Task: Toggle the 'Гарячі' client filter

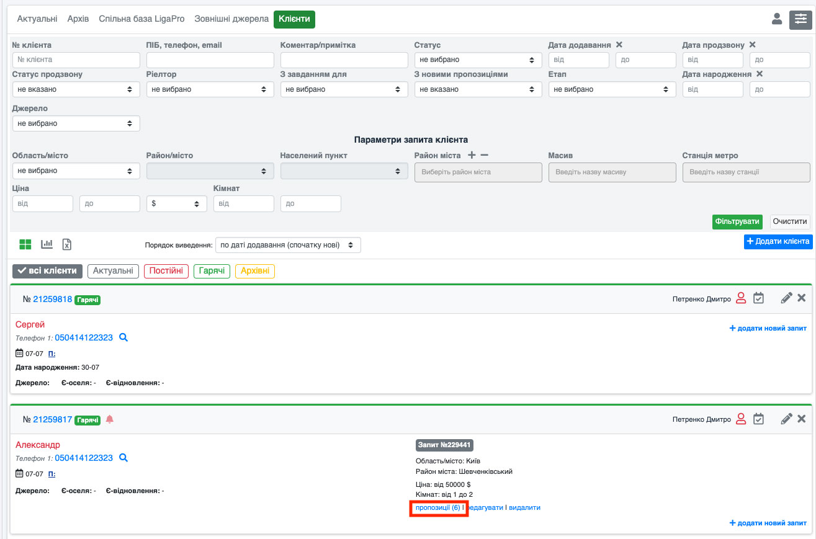Action: (x=212, y=271)
